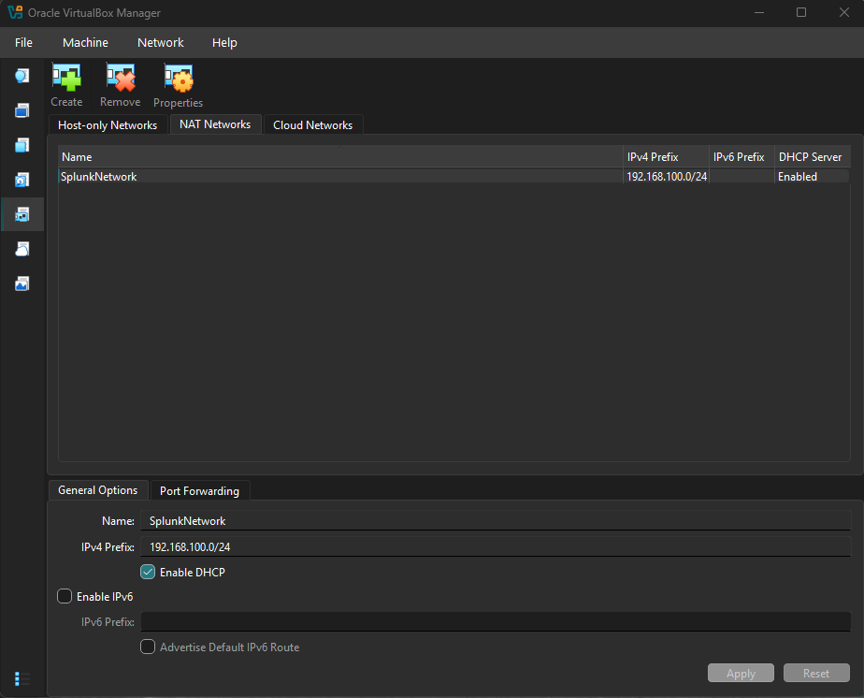Screen dimensions: 864x698
Task: Create a new NAT network
Action: pyautogui.click(x=66, y=85)
